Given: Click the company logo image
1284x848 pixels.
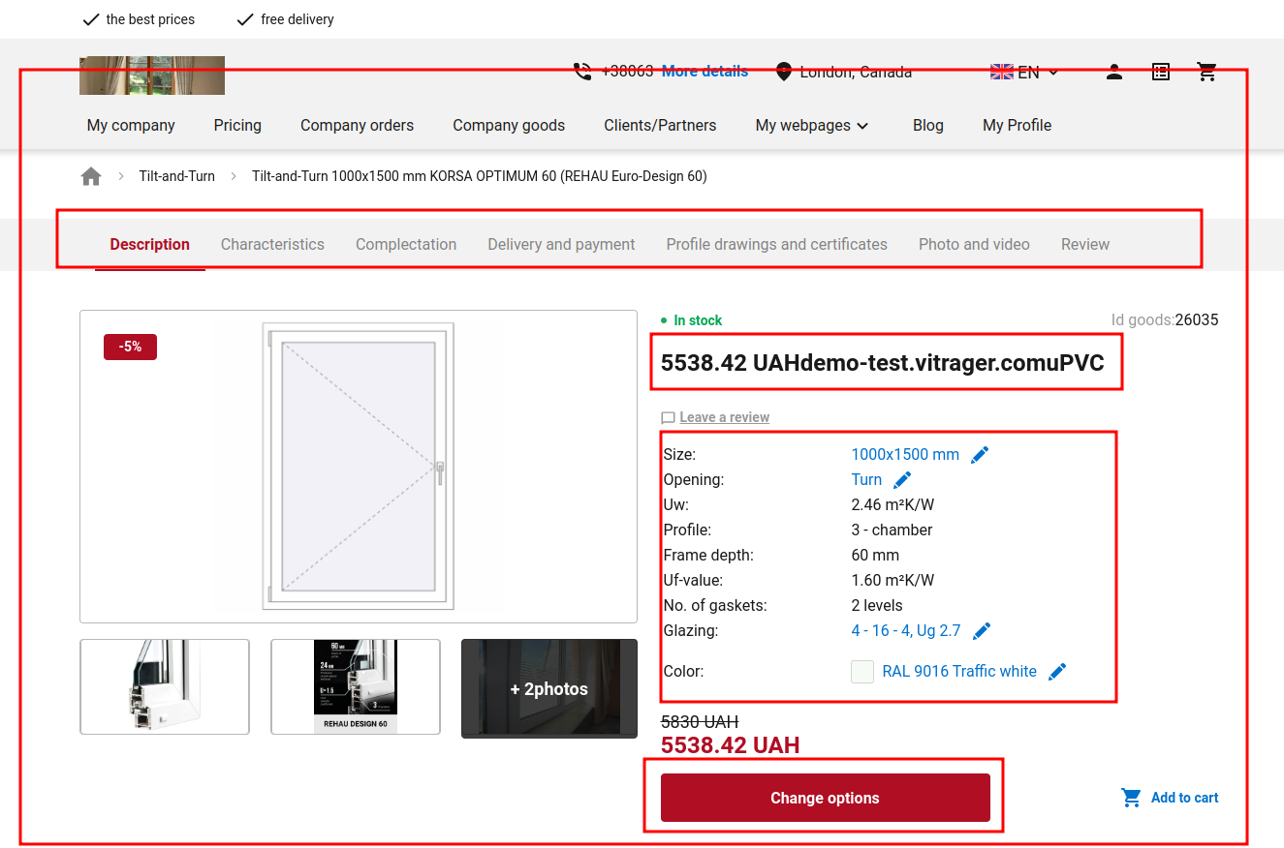Looking at the screenshot, I should (152, 76).
